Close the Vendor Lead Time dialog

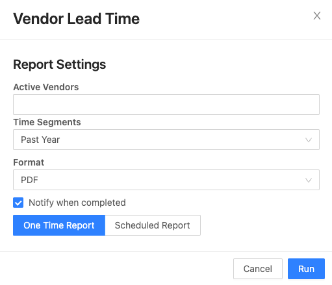coord(317,16)
